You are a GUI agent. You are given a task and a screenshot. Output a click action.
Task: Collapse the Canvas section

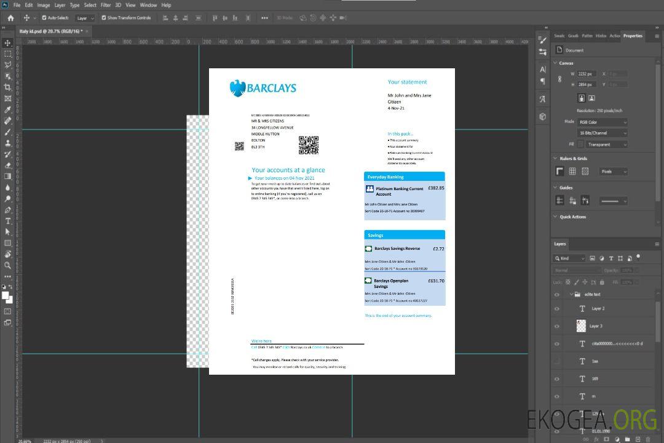(555, 63)
